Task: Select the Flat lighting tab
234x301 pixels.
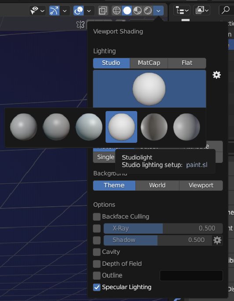Action: click(187, 63)
